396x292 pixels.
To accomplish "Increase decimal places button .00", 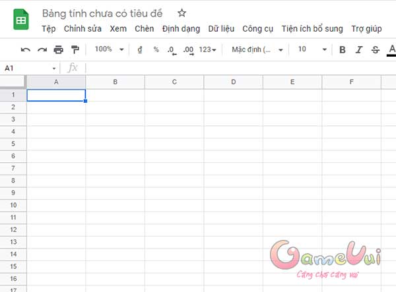I will [x=188, y=50].
